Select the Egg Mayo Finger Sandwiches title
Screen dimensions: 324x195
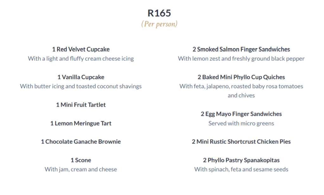[x=241, y=114]
